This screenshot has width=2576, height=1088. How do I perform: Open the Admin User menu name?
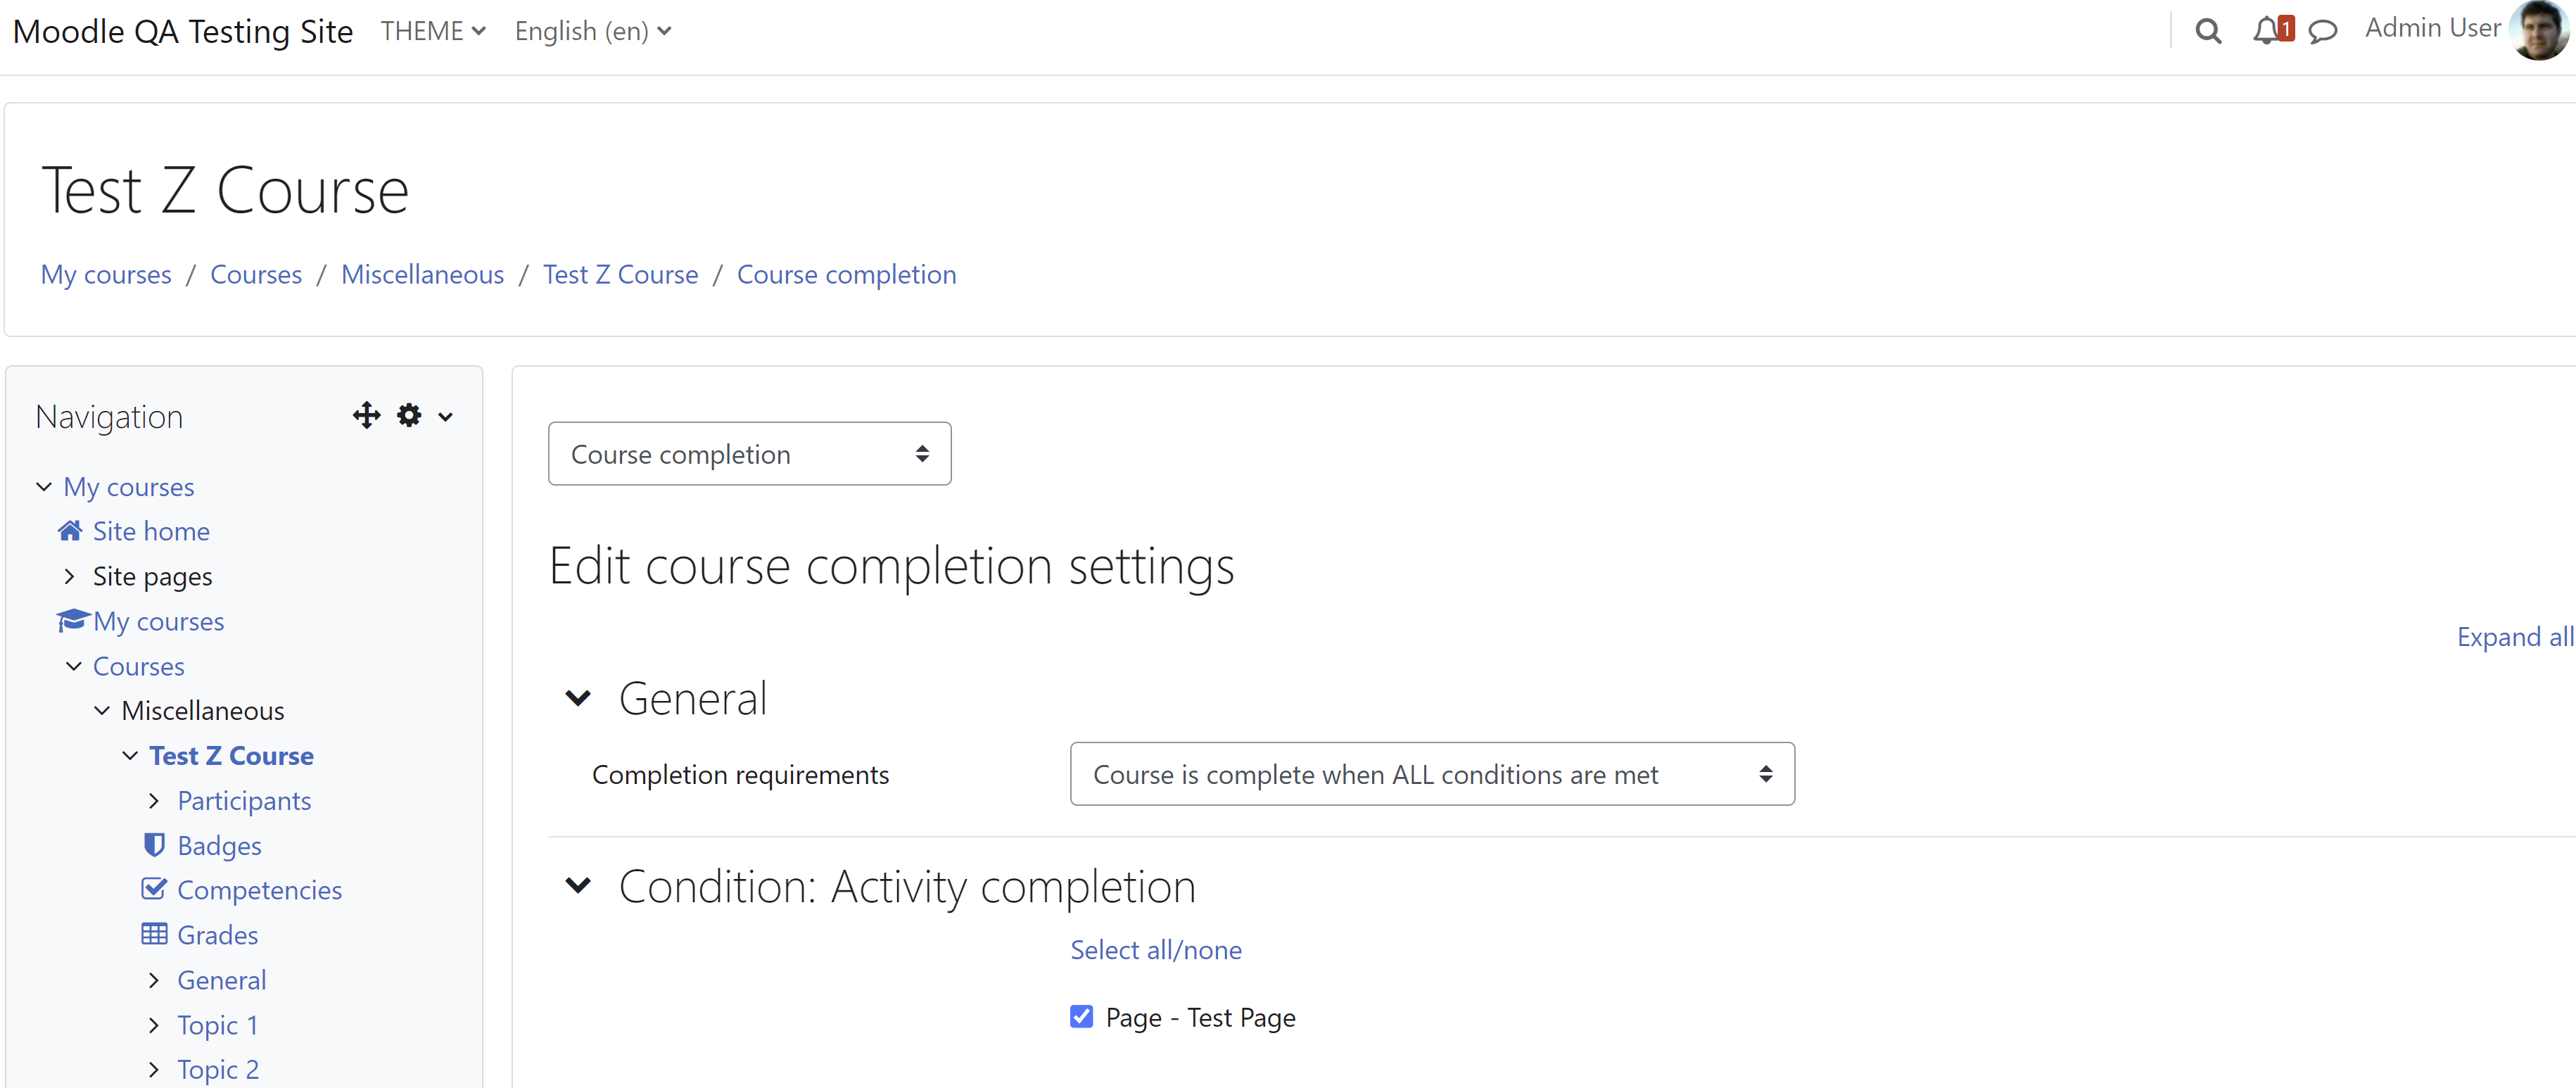click(2432, 28)
